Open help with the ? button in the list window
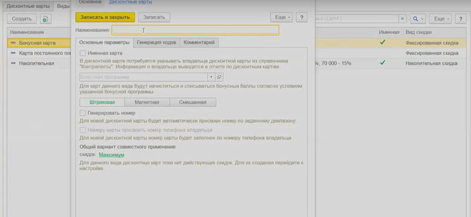Viewport: 471px width, 217px height. [x=460, y=19]
